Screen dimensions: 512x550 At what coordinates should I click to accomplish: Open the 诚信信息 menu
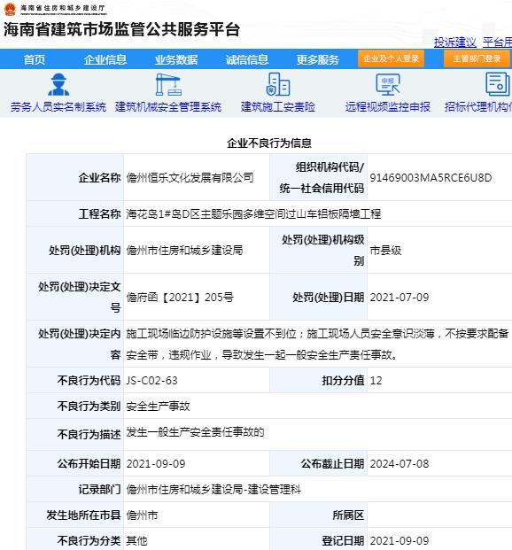point(247,59)
